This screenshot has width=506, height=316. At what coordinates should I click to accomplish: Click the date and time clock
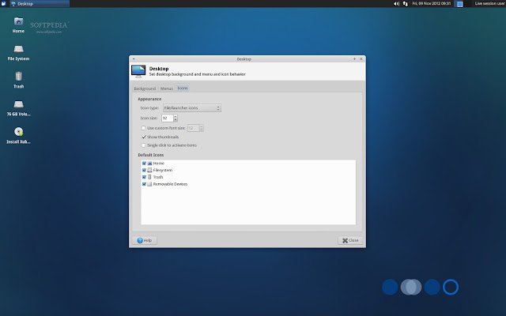tap(432, 3)
